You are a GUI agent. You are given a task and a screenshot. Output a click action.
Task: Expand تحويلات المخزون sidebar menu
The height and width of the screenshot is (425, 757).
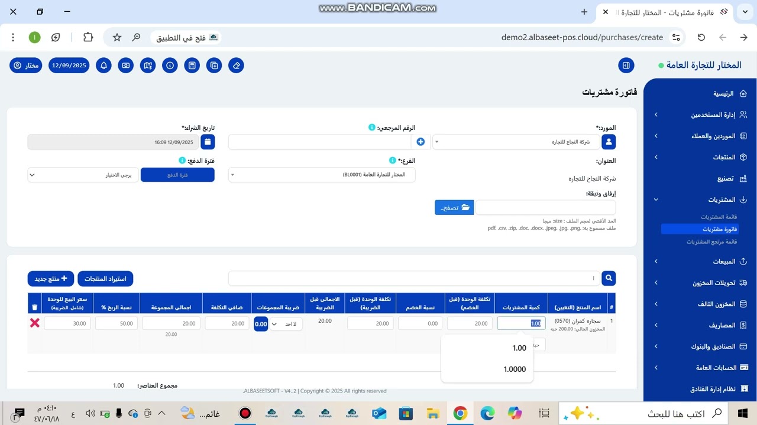pos(701,283)
